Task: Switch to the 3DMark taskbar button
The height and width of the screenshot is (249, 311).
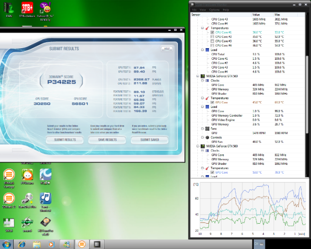Action: pyautogui.click(x=82, y=244)
